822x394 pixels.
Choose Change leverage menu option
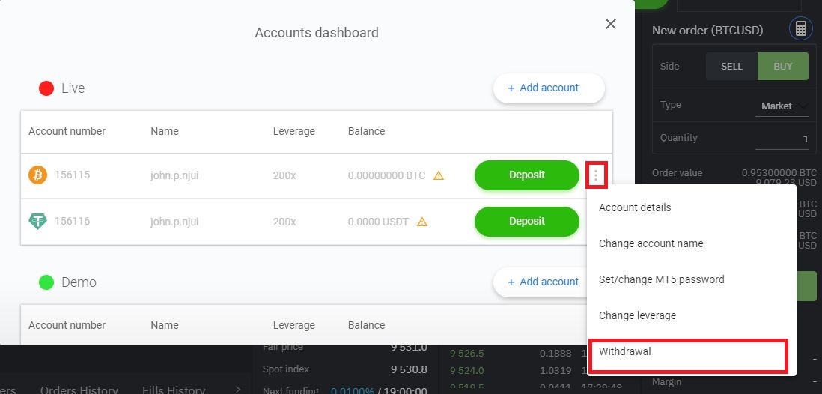click(637, 315)
